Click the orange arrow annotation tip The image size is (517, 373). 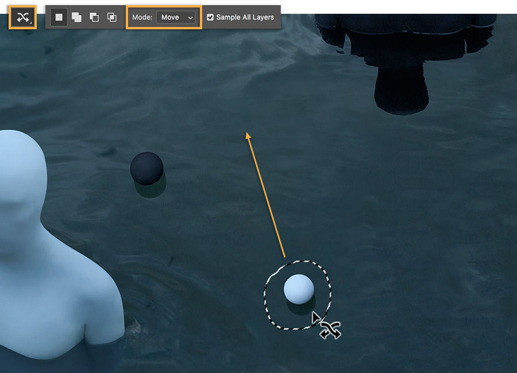[247, 133]
